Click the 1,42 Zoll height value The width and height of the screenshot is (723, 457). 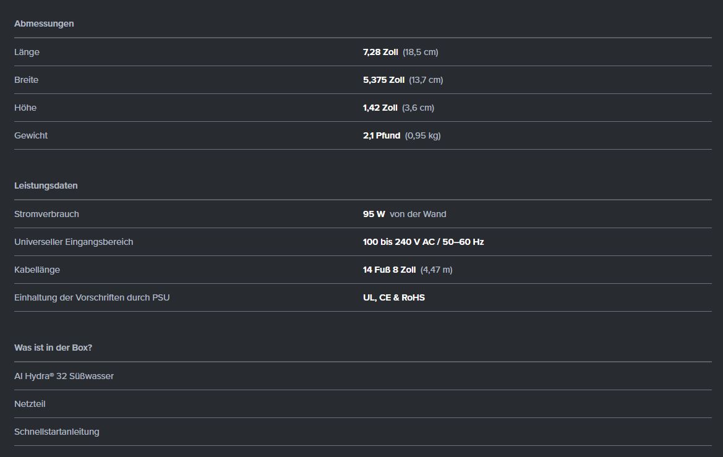(380, 108)
